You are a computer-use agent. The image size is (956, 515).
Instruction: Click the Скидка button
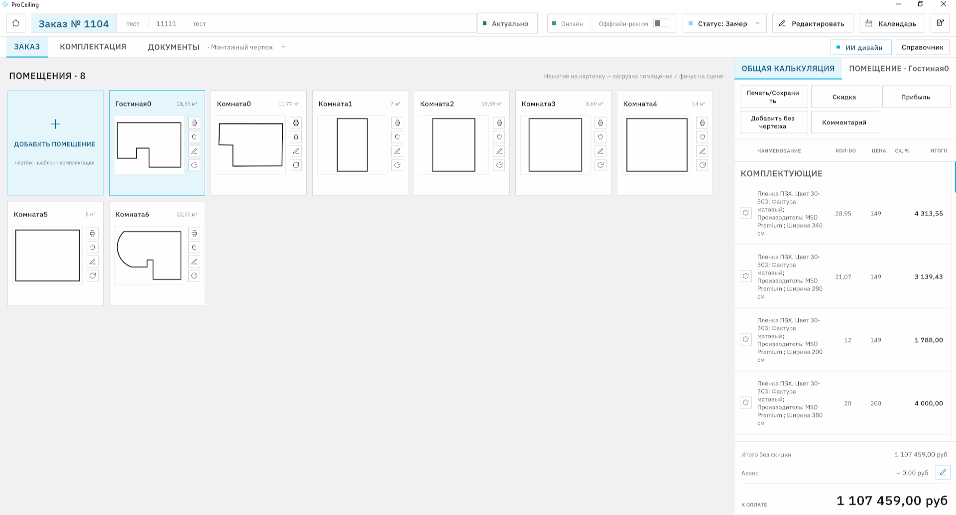pos(844,97)
